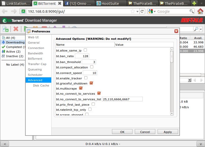Click the browser reload icon
Screen dimensions: 205x147
point(144,11)
